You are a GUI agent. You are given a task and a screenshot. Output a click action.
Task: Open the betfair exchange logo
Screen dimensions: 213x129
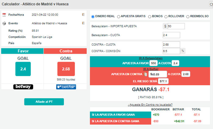(66, 87)
